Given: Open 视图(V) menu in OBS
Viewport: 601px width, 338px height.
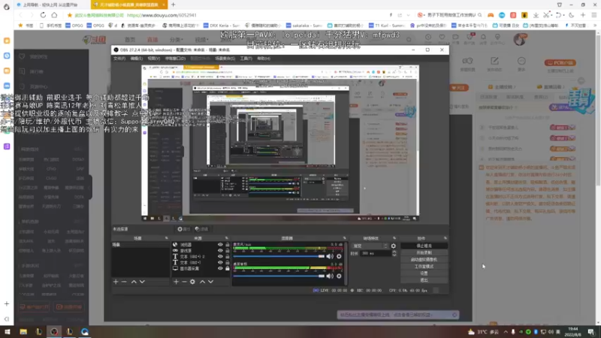Looking at the screenshot, I should pos(154,59).
